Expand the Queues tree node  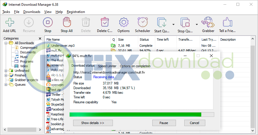click(x=6, y=85)
